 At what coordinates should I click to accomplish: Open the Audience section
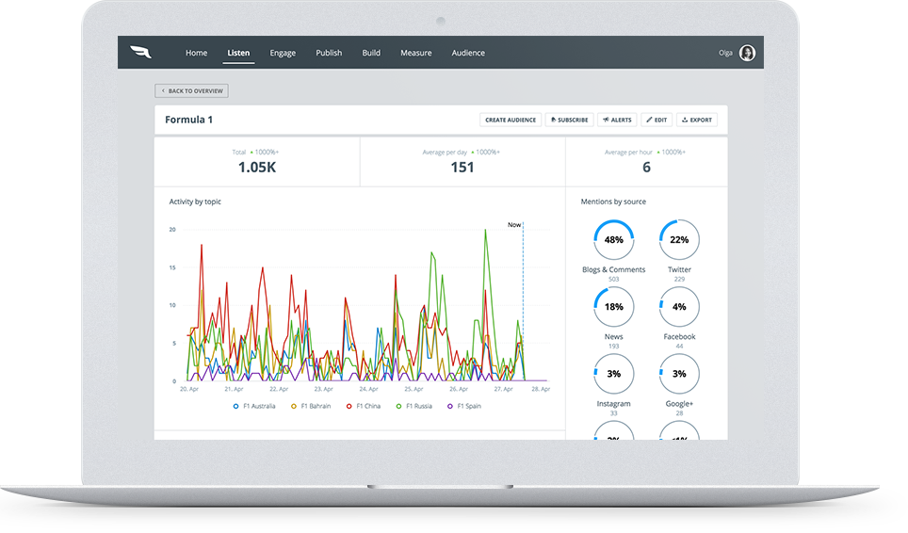coord(468,53)
